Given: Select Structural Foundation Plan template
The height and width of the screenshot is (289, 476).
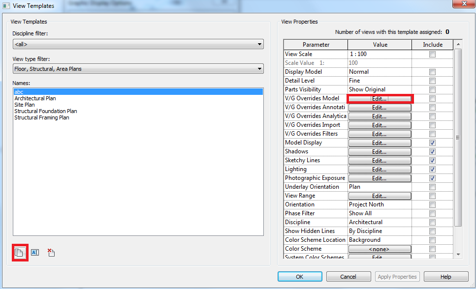Looking at the screenshot, I should coord(46,111).
